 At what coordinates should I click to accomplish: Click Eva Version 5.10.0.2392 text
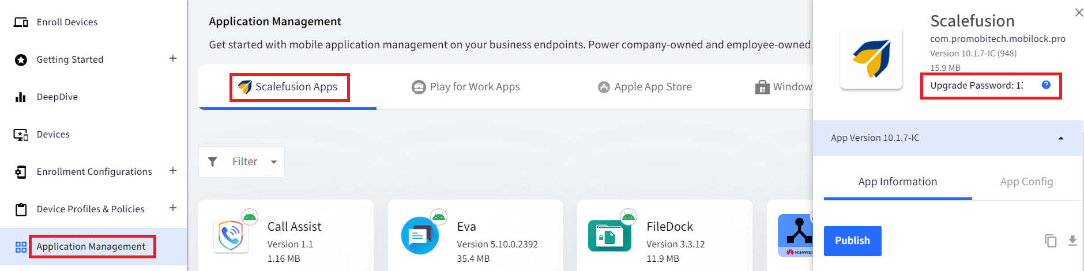point(497,245)
